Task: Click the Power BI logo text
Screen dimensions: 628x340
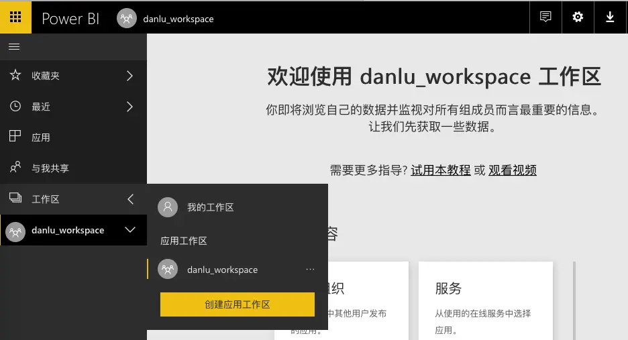Action: coord(70,19)
